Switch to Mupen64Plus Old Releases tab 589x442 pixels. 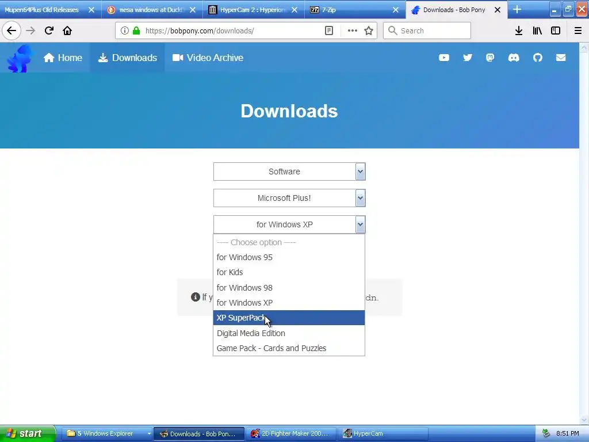(x=41, y=10)
